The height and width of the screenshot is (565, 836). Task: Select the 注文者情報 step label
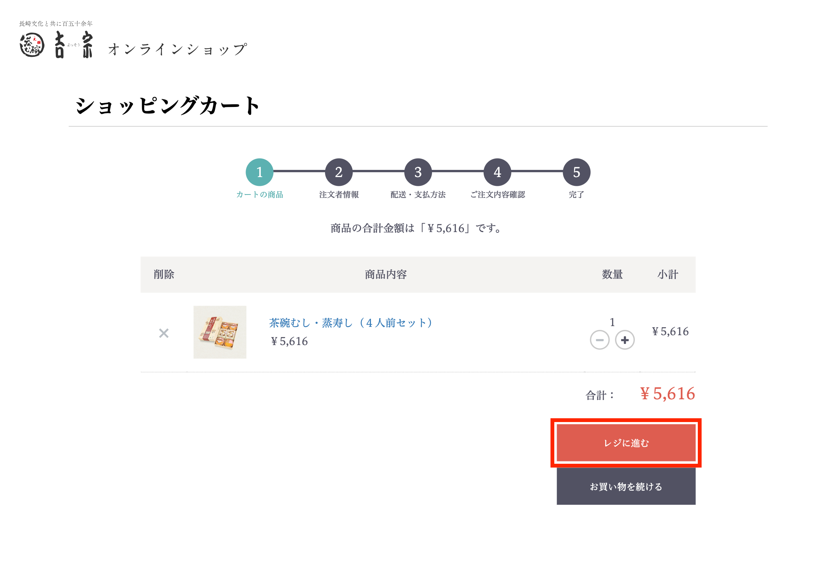[339, 195]
